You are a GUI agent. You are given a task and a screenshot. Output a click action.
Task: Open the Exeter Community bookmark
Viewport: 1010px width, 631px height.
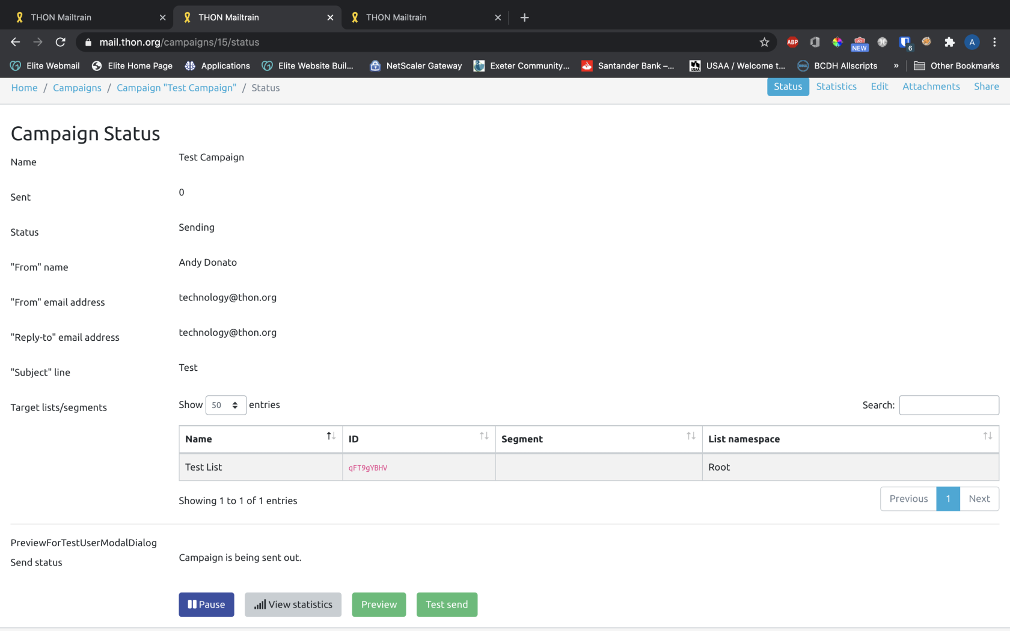pyautogui.click(x=521, y=66)
